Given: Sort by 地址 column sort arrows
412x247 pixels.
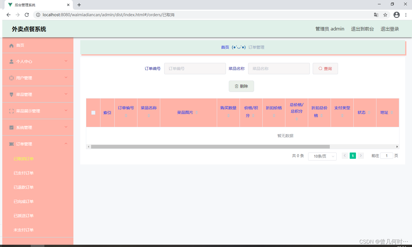Looking at the screenshot, I should (392, 112).
